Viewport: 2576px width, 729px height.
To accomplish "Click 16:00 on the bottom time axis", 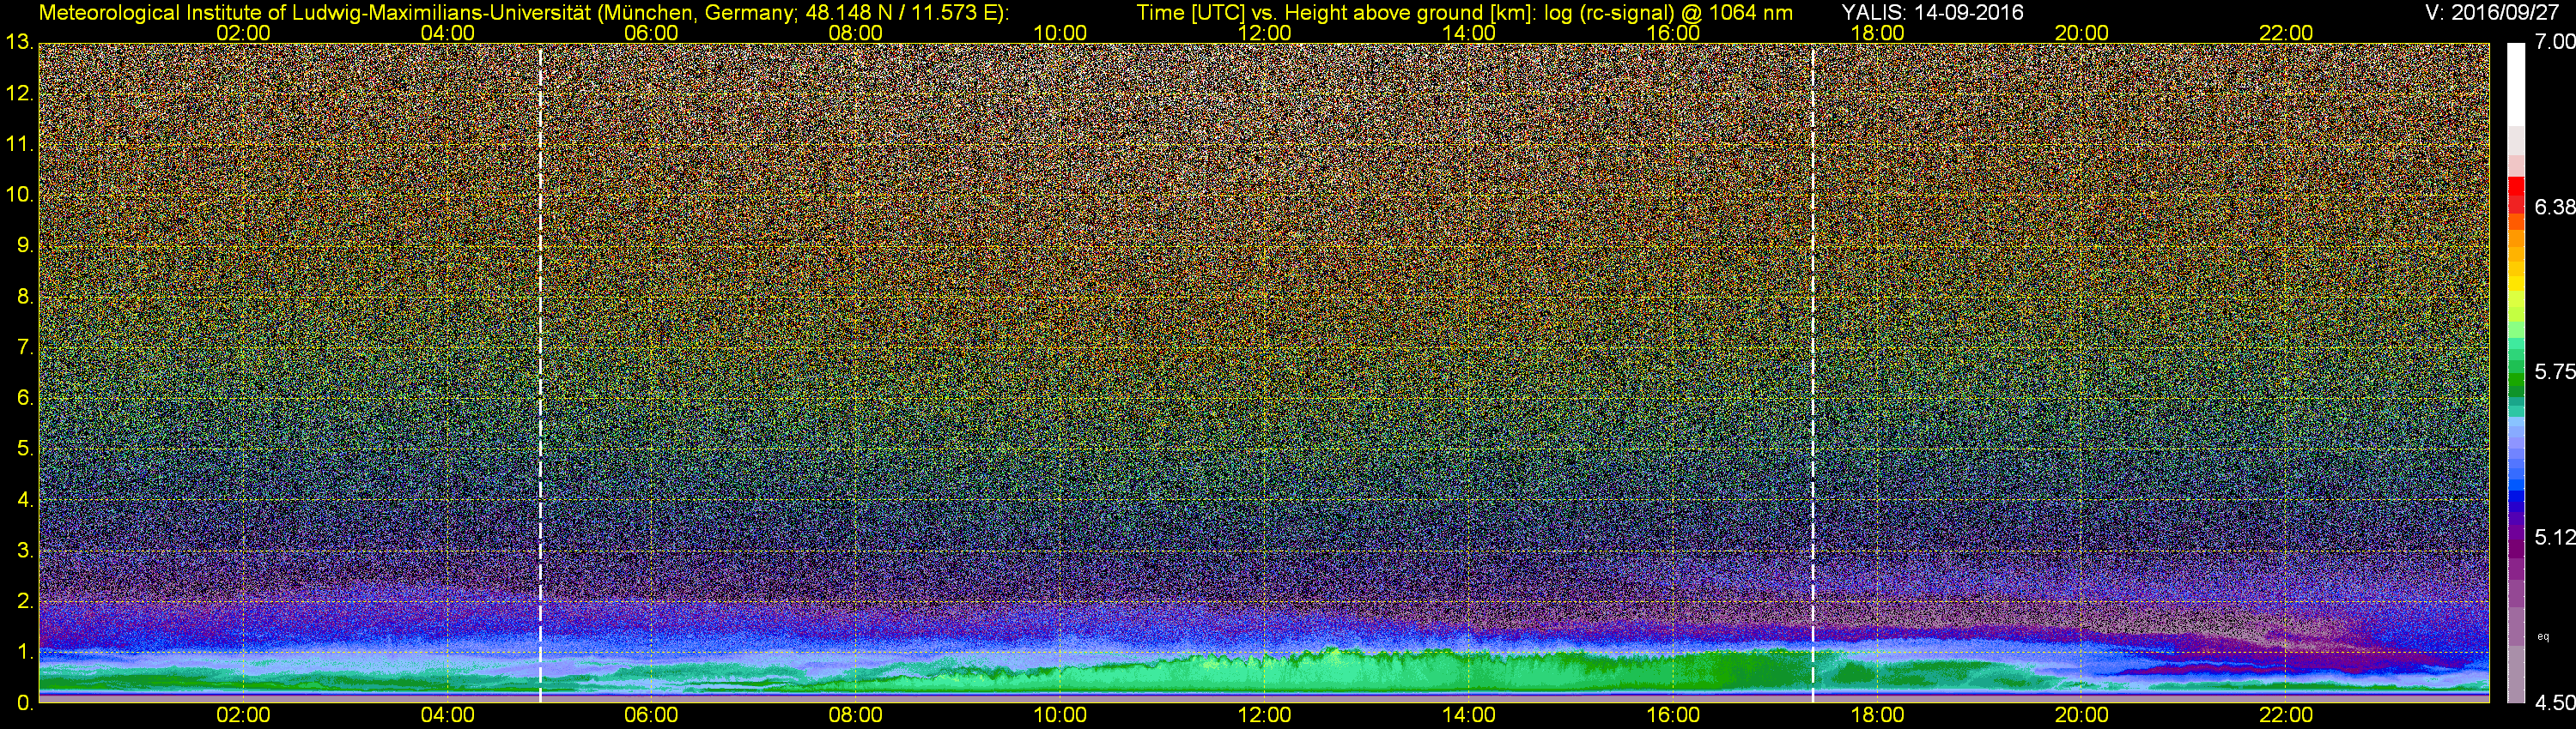I will point(1673,716).
